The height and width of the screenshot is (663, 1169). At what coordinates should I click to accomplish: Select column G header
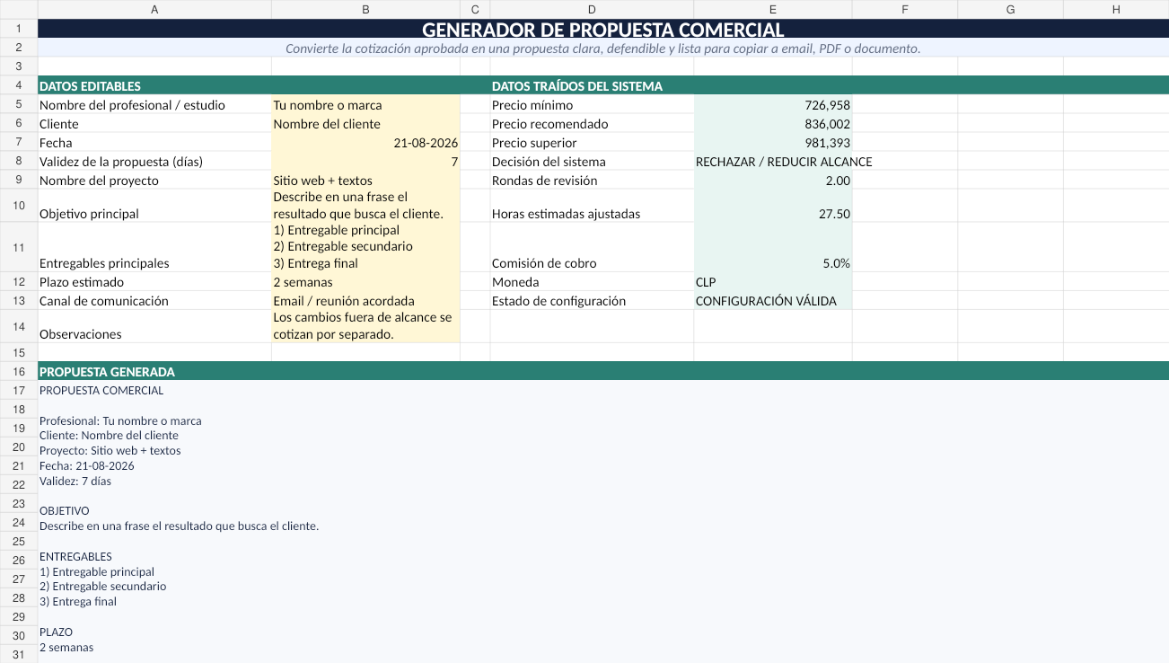(1011, 9)
